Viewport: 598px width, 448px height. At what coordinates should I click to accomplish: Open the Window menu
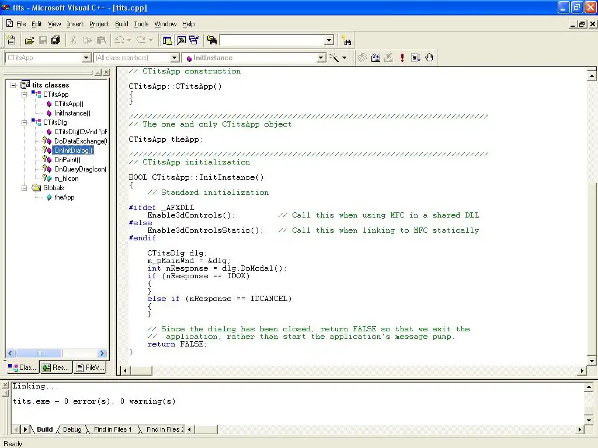tap(165, 24)
